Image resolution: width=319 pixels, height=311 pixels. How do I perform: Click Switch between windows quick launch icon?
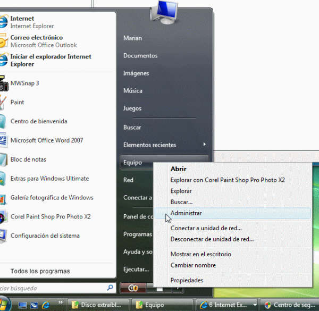point(34,305)
